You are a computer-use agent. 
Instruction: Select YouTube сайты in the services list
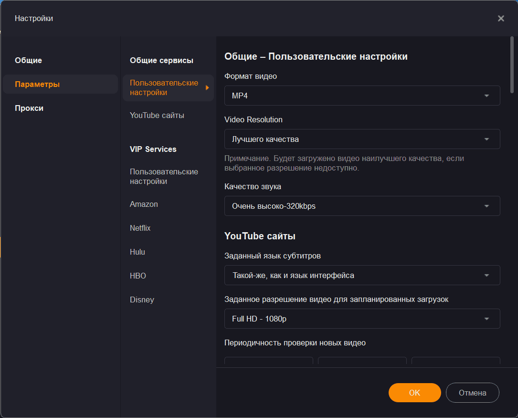[x=157, y=116]
